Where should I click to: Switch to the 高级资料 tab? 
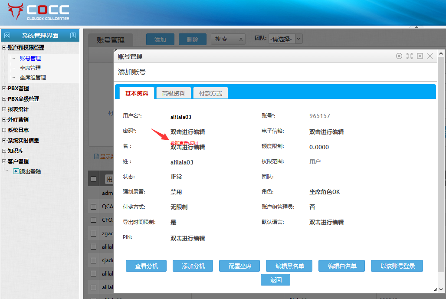[x=174, y=93]
